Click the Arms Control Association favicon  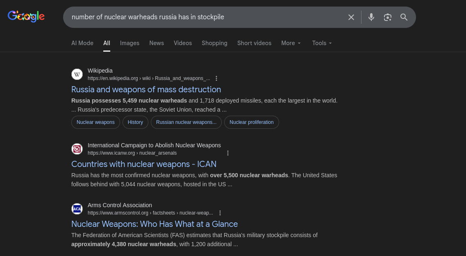pos(77,209)
